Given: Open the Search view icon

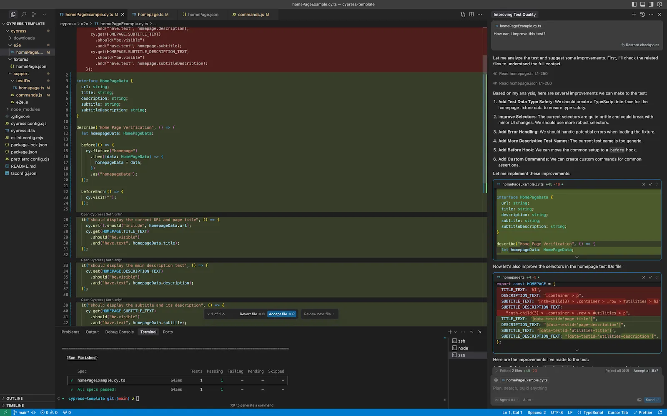Looking at the screenshot, I should [x=24, y=14].
